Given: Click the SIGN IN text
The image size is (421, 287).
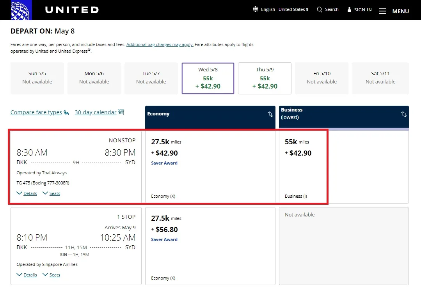Looking at the screenshot, I should coord(363,10).
